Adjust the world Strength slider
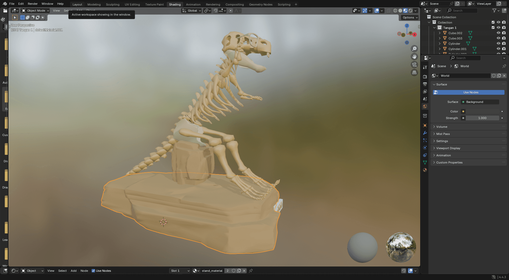The image size is (509, 280). click(x=482, y=118)
